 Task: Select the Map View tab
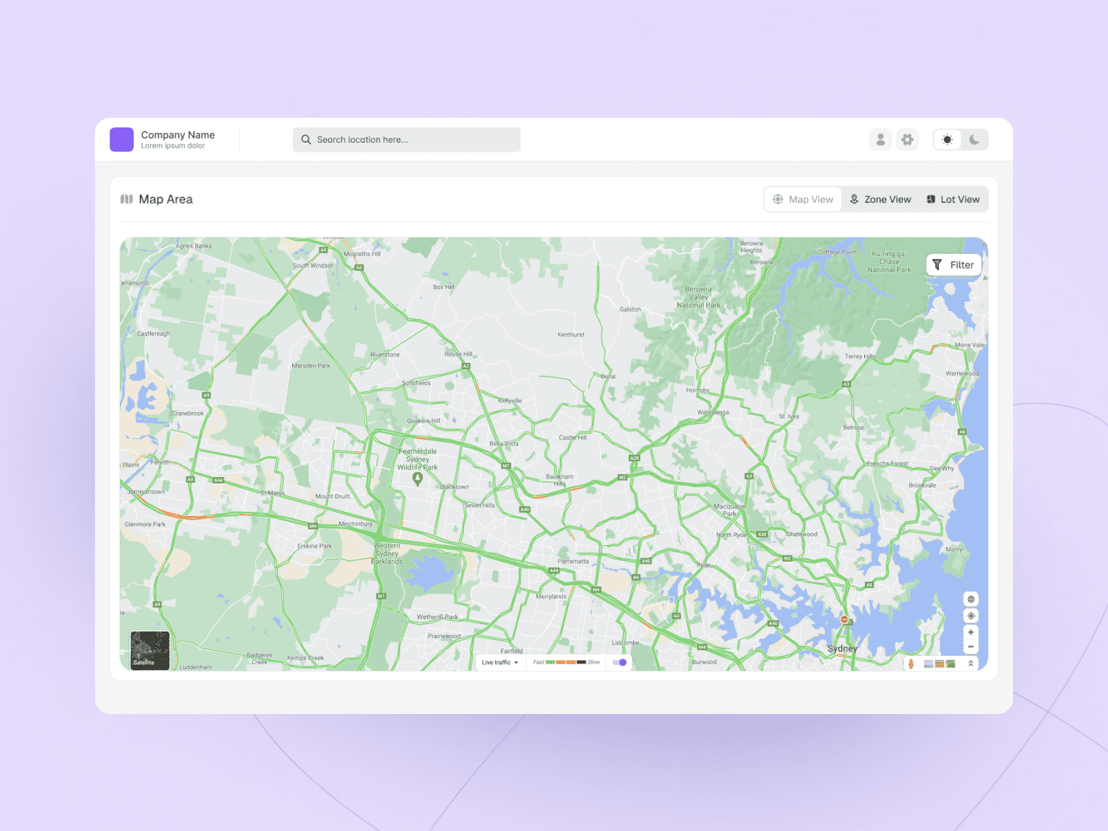coord(803,199)
